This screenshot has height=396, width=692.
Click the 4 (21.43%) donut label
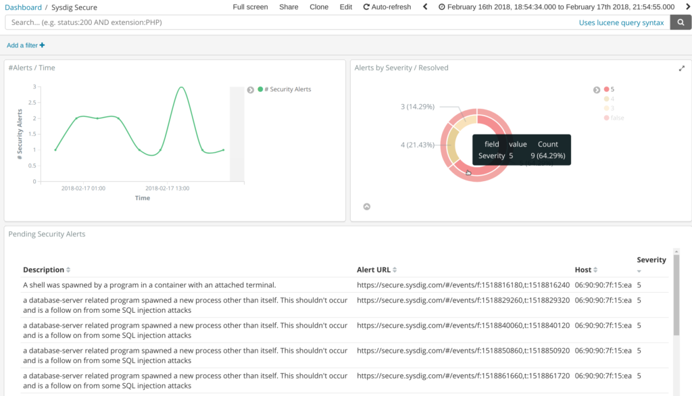(x=417, y=145)
